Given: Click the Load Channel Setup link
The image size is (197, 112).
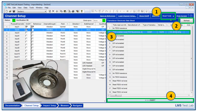Looking at the screenshot, I should pos(127,16).
